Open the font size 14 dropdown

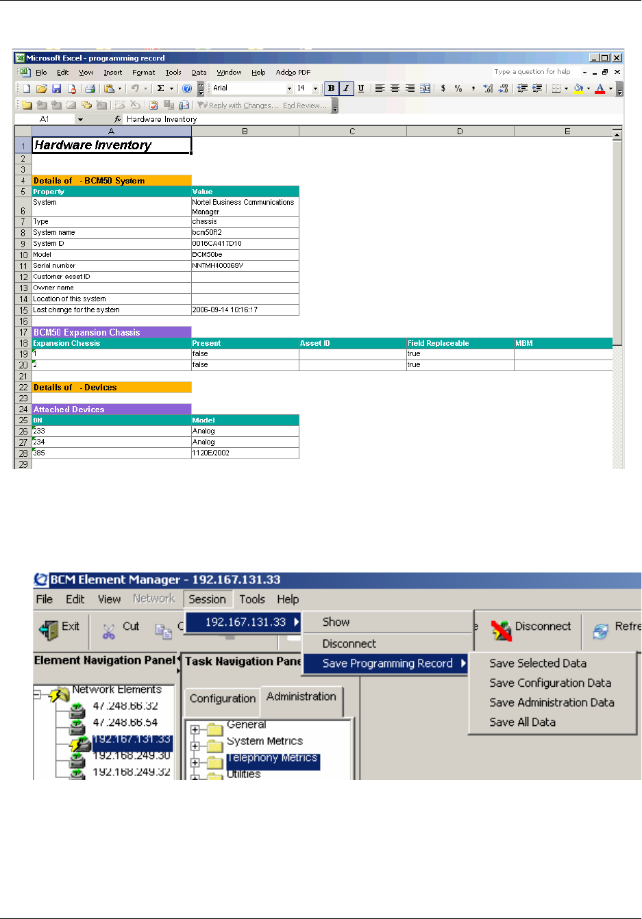point(315,88)
